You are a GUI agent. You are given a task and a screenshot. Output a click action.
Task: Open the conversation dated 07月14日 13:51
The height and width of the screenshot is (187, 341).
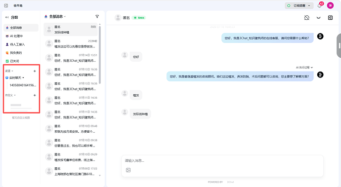pyautogui.click(x=71, y=58)
